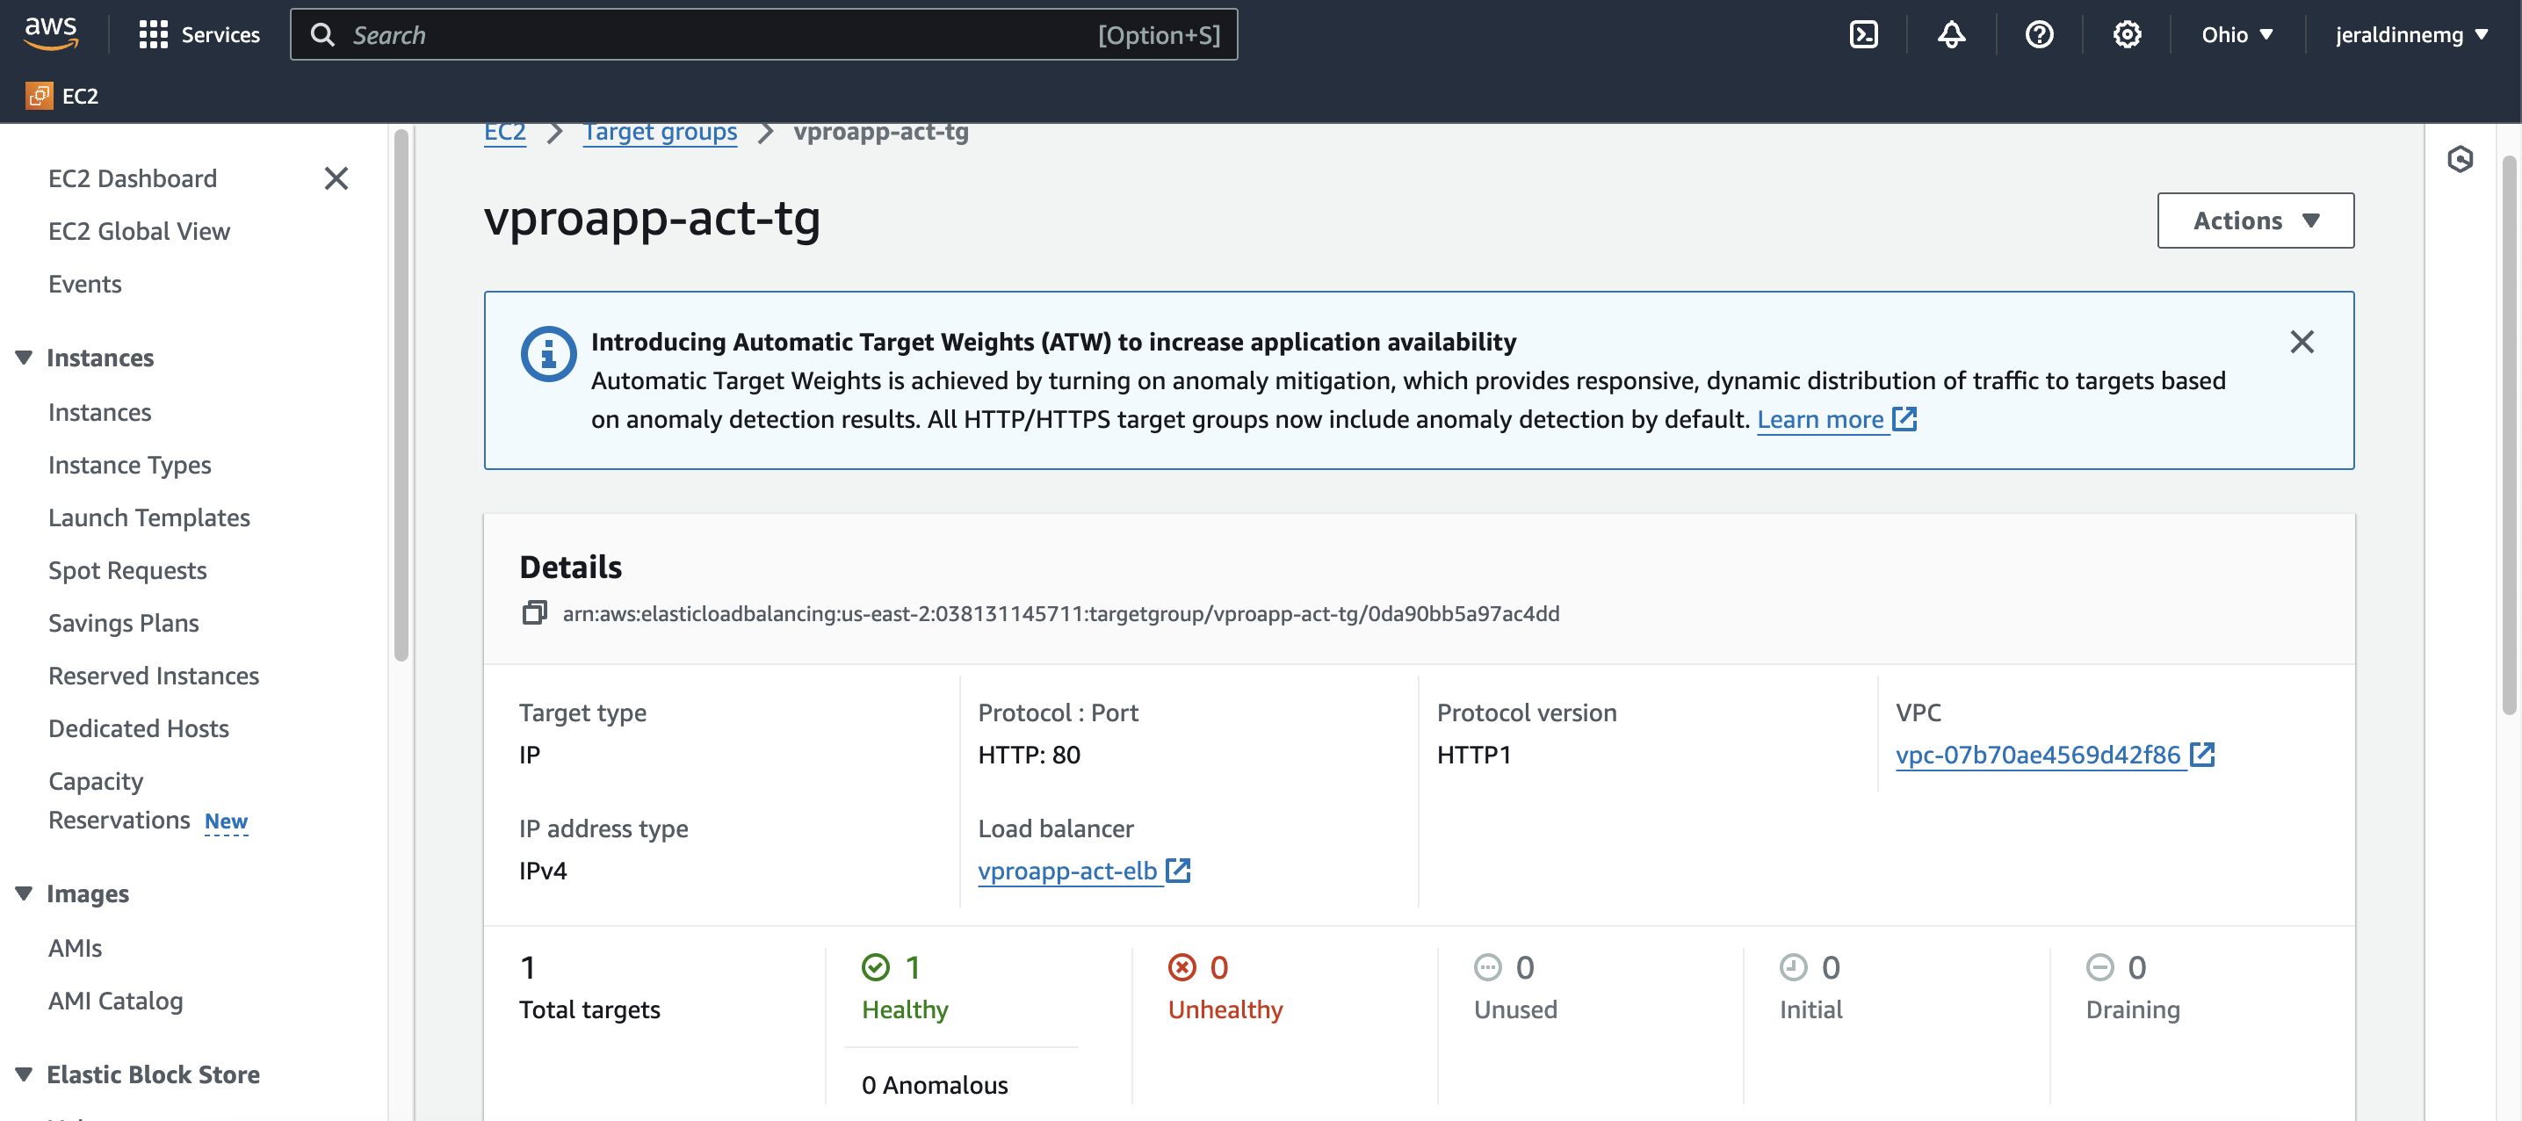Viewport: 2522px width, 1121px height.
Task: Close the EC2 navigation sidebar
Action: (336, 178)
